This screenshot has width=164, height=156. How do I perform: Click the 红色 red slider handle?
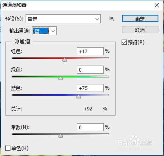(65, 60)
